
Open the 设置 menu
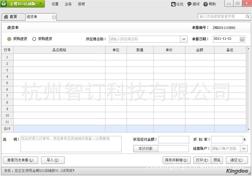pos(55,4)
